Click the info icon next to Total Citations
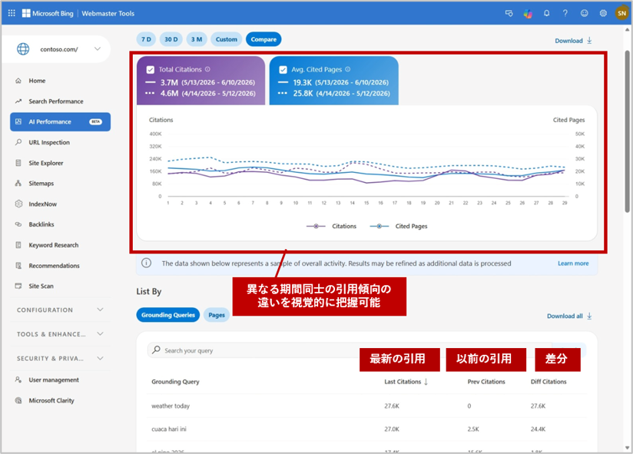This screenshot has width=633, height=454. 207,69
